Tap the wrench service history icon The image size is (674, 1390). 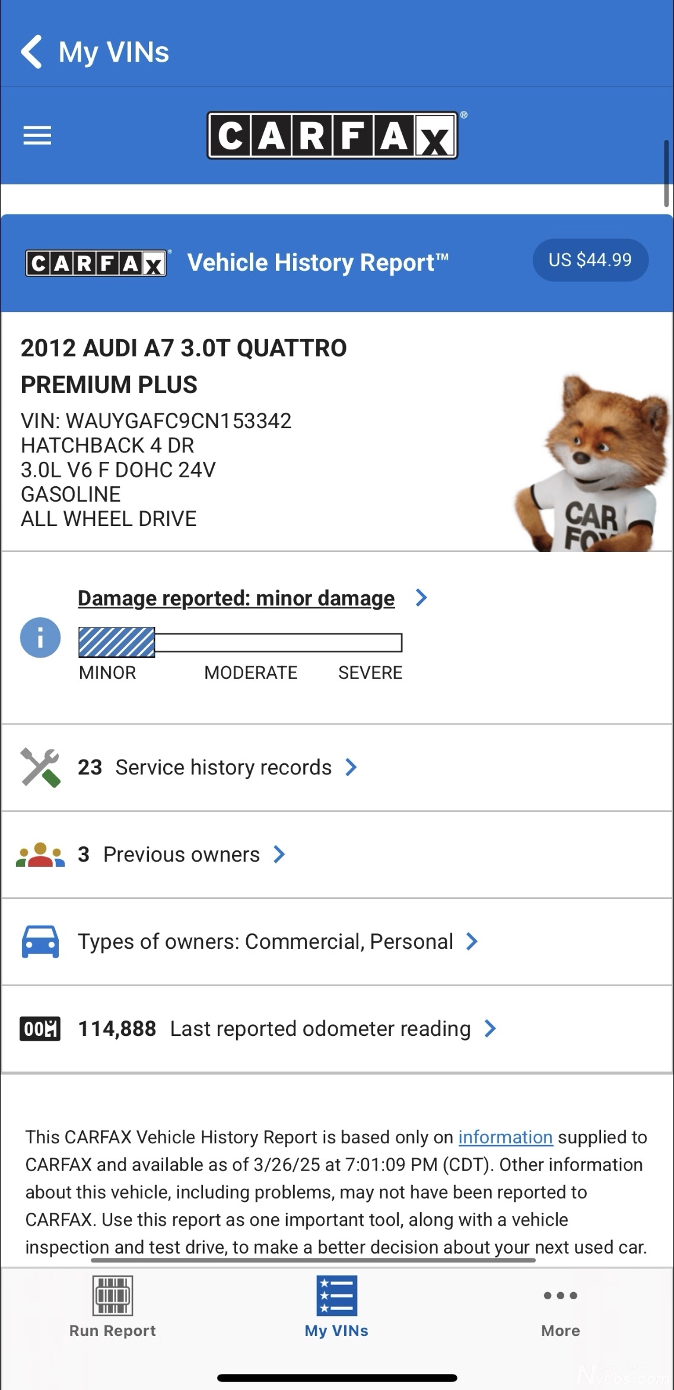pyautogui.click(x=40, y=767)
